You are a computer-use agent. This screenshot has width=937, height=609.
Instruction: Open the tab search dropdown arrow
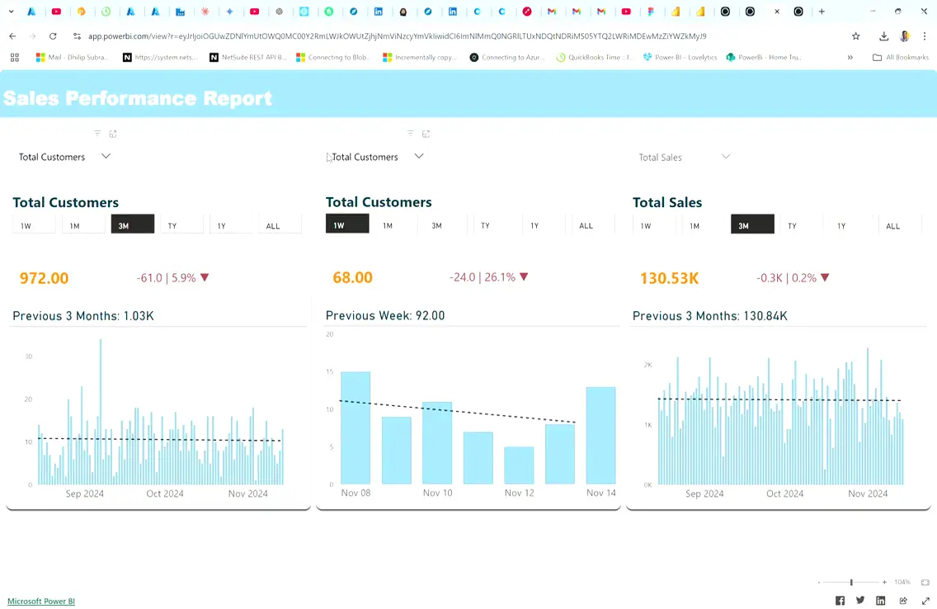[x=11, y=12]
